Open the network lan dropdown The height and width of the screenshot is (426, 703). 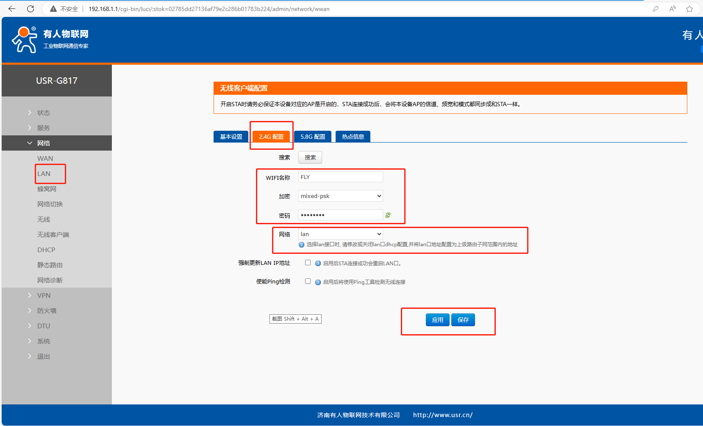(x=340, y=234)
